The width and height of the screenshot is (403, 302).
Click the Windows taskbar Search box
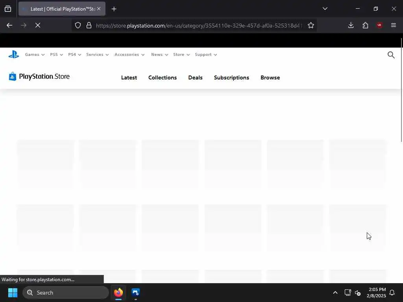[66, 293]
